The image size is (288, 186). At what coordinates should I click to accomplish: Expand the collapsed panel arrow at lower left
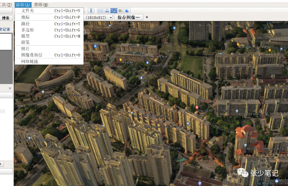pyautogui.click(x=1, y=164)
